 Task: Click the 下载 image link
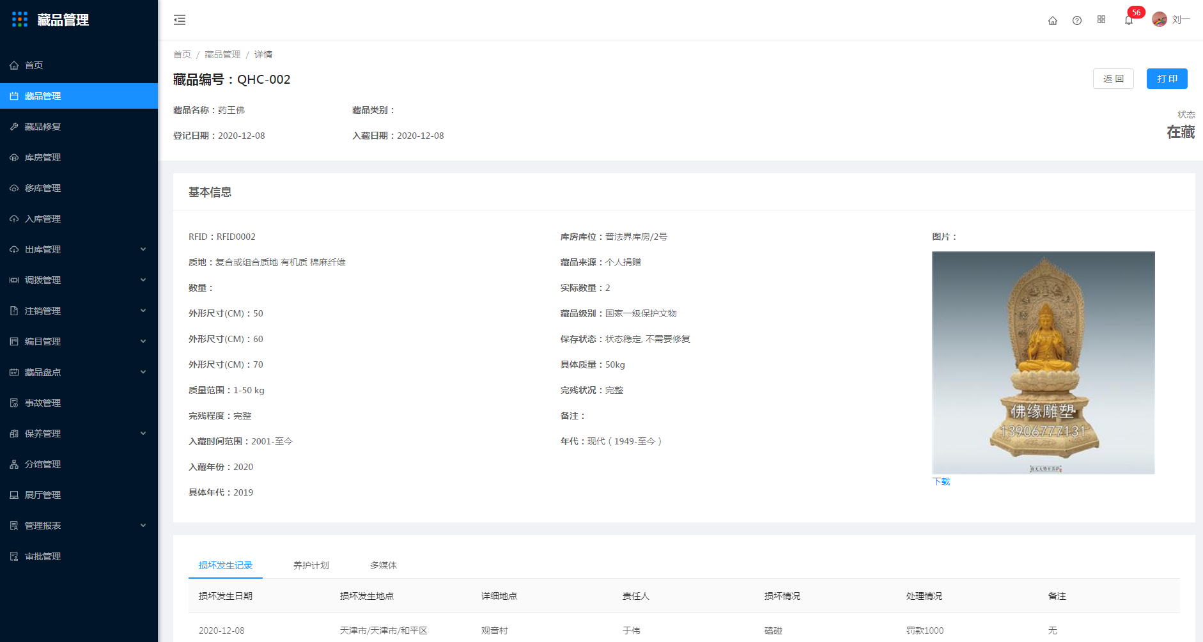click(941, 481)
